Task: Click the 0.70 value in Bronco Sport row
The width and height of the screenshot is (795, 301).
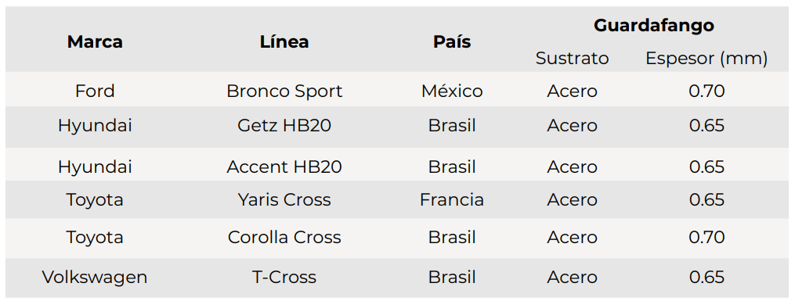Action: click(x=706, y=91)
